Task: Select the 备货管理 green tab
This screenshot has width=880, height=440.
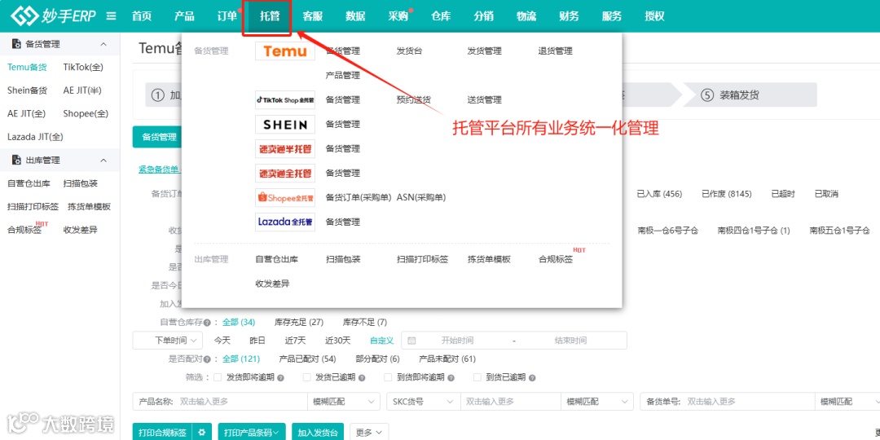Action: click(x=159, y=137)
